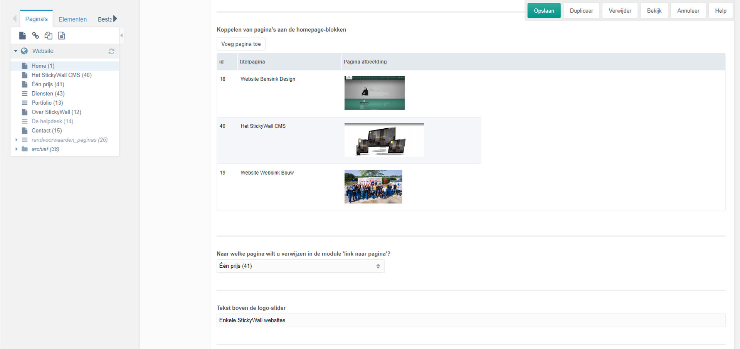740x349 pixels.
Task: Expand the randvoorwaarden_paginas tree item
Action: coord(16,140)
